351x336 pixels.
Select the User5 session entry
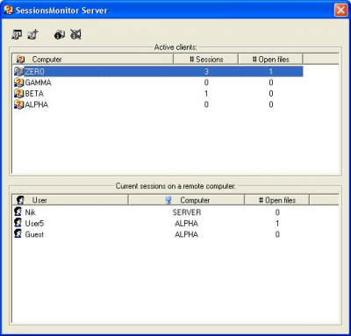[161, 223]
